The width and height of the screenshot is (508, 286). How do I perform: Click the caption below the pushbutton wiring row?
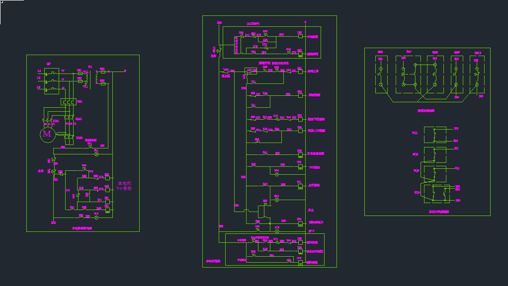pos(425,111)
